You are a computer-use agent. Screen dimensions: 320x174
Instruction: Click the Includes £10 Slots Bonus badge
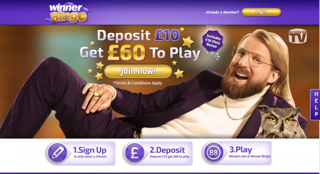click(213, 41)
